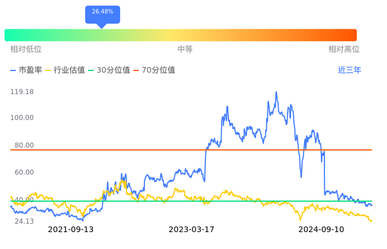Hide the 行业估值 legend series

(65, 70)
